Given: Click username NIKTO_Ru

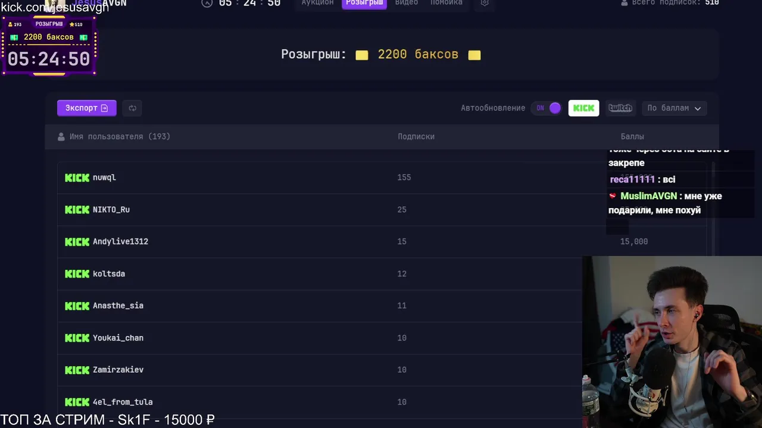Looking at the screenshot, I should point(111,210).
